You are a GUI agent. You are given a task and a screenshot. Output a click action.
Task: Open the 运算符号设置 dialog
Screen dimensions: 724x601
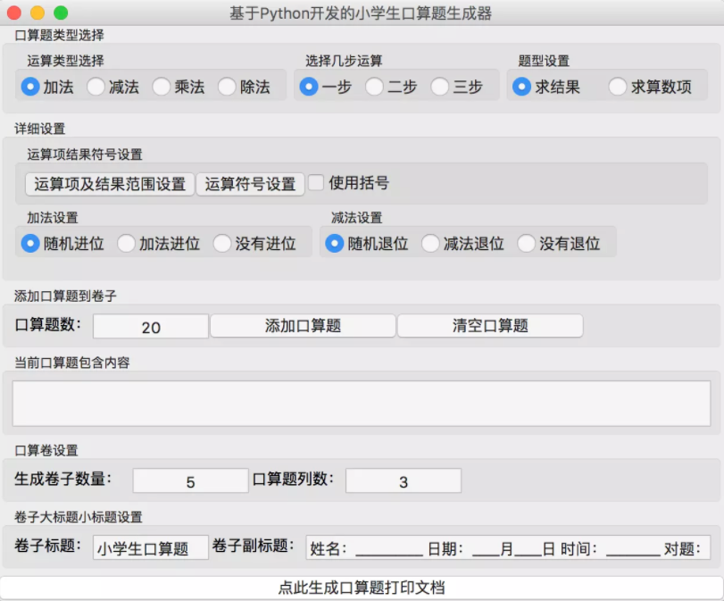click(x=251, y=183)
